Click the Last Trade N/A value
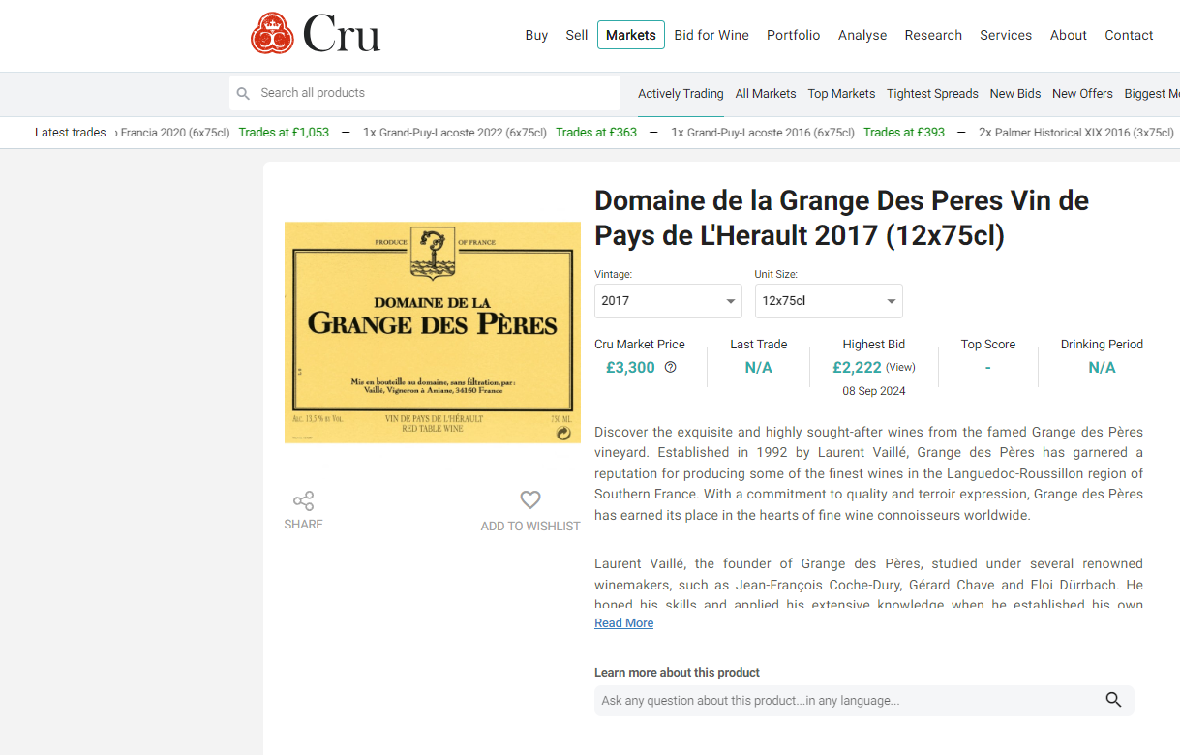This screenshot has width=1180, height=755. (x=758, y=368)
